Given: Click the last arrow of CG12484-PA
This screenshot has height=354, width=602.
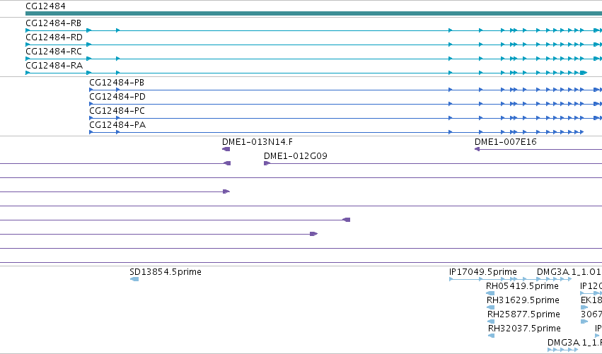Looking at the screenshot, I should [x=581, y=132].
